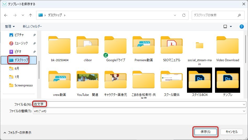Select the YouTube 関連 folder

88,84
